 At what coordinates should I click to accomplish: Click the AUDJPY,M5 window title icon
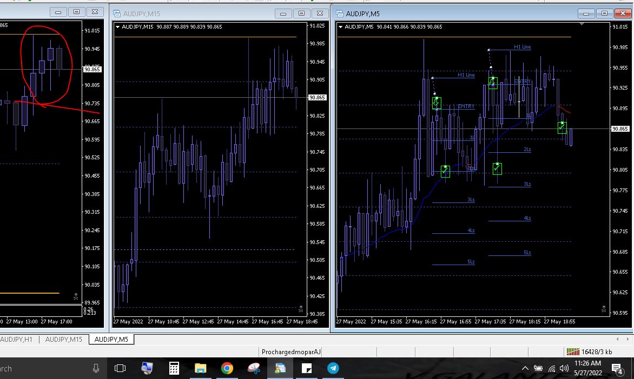pyautogui.click(x=340, y=13)
